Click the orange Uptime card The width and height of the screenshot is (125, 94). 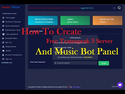click(108, 20)
